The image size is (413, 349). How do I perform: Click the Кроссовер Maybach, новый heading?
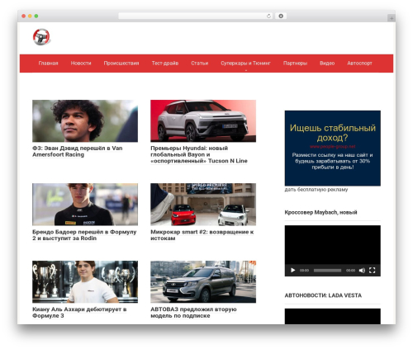click(320, 212)
